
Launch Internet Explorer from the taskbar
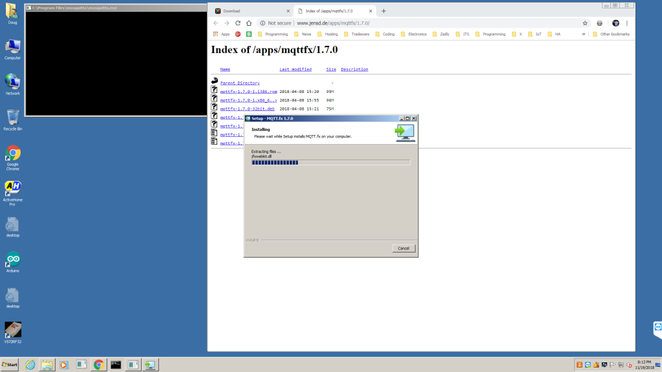pyautogui.click(x=30, y=365)
